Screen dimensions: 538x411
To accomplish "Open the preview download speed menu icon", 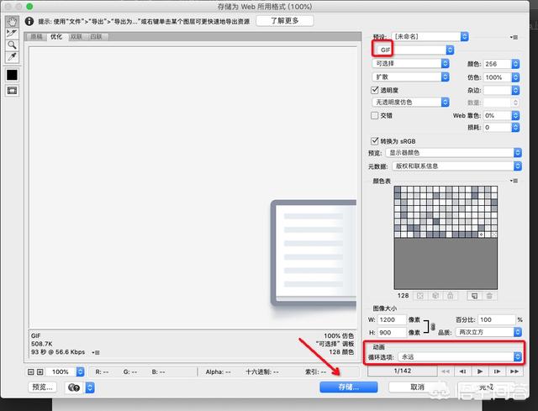I will [96, 352].
